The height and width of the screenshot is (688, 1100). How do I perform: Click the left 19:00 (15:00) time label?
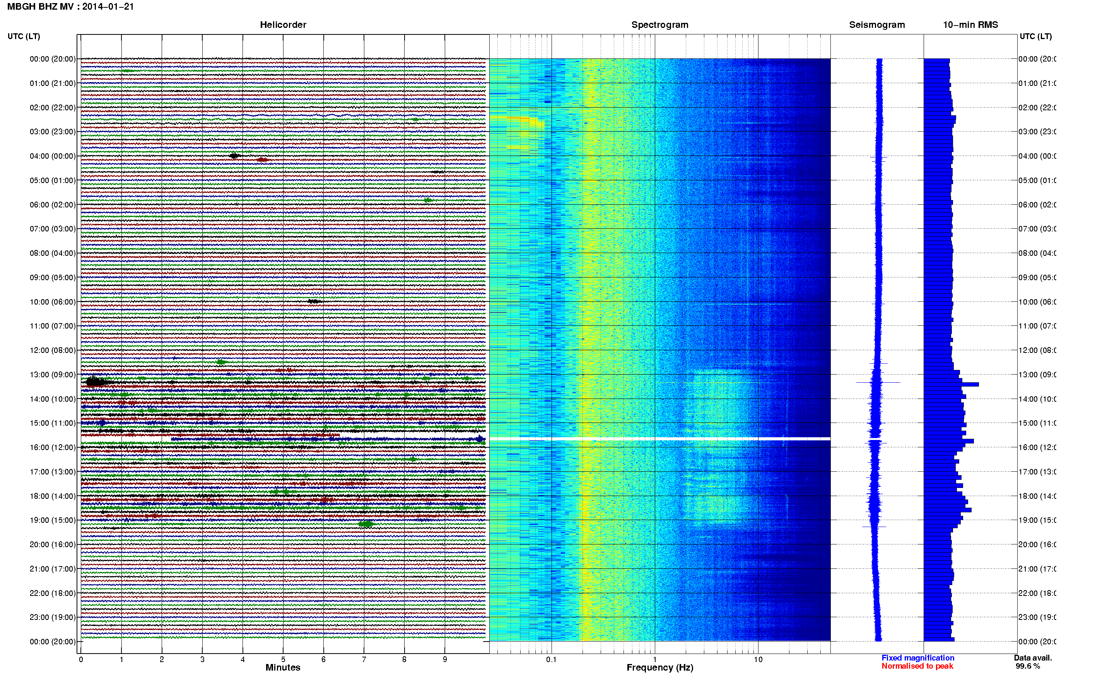pos(53,520)
